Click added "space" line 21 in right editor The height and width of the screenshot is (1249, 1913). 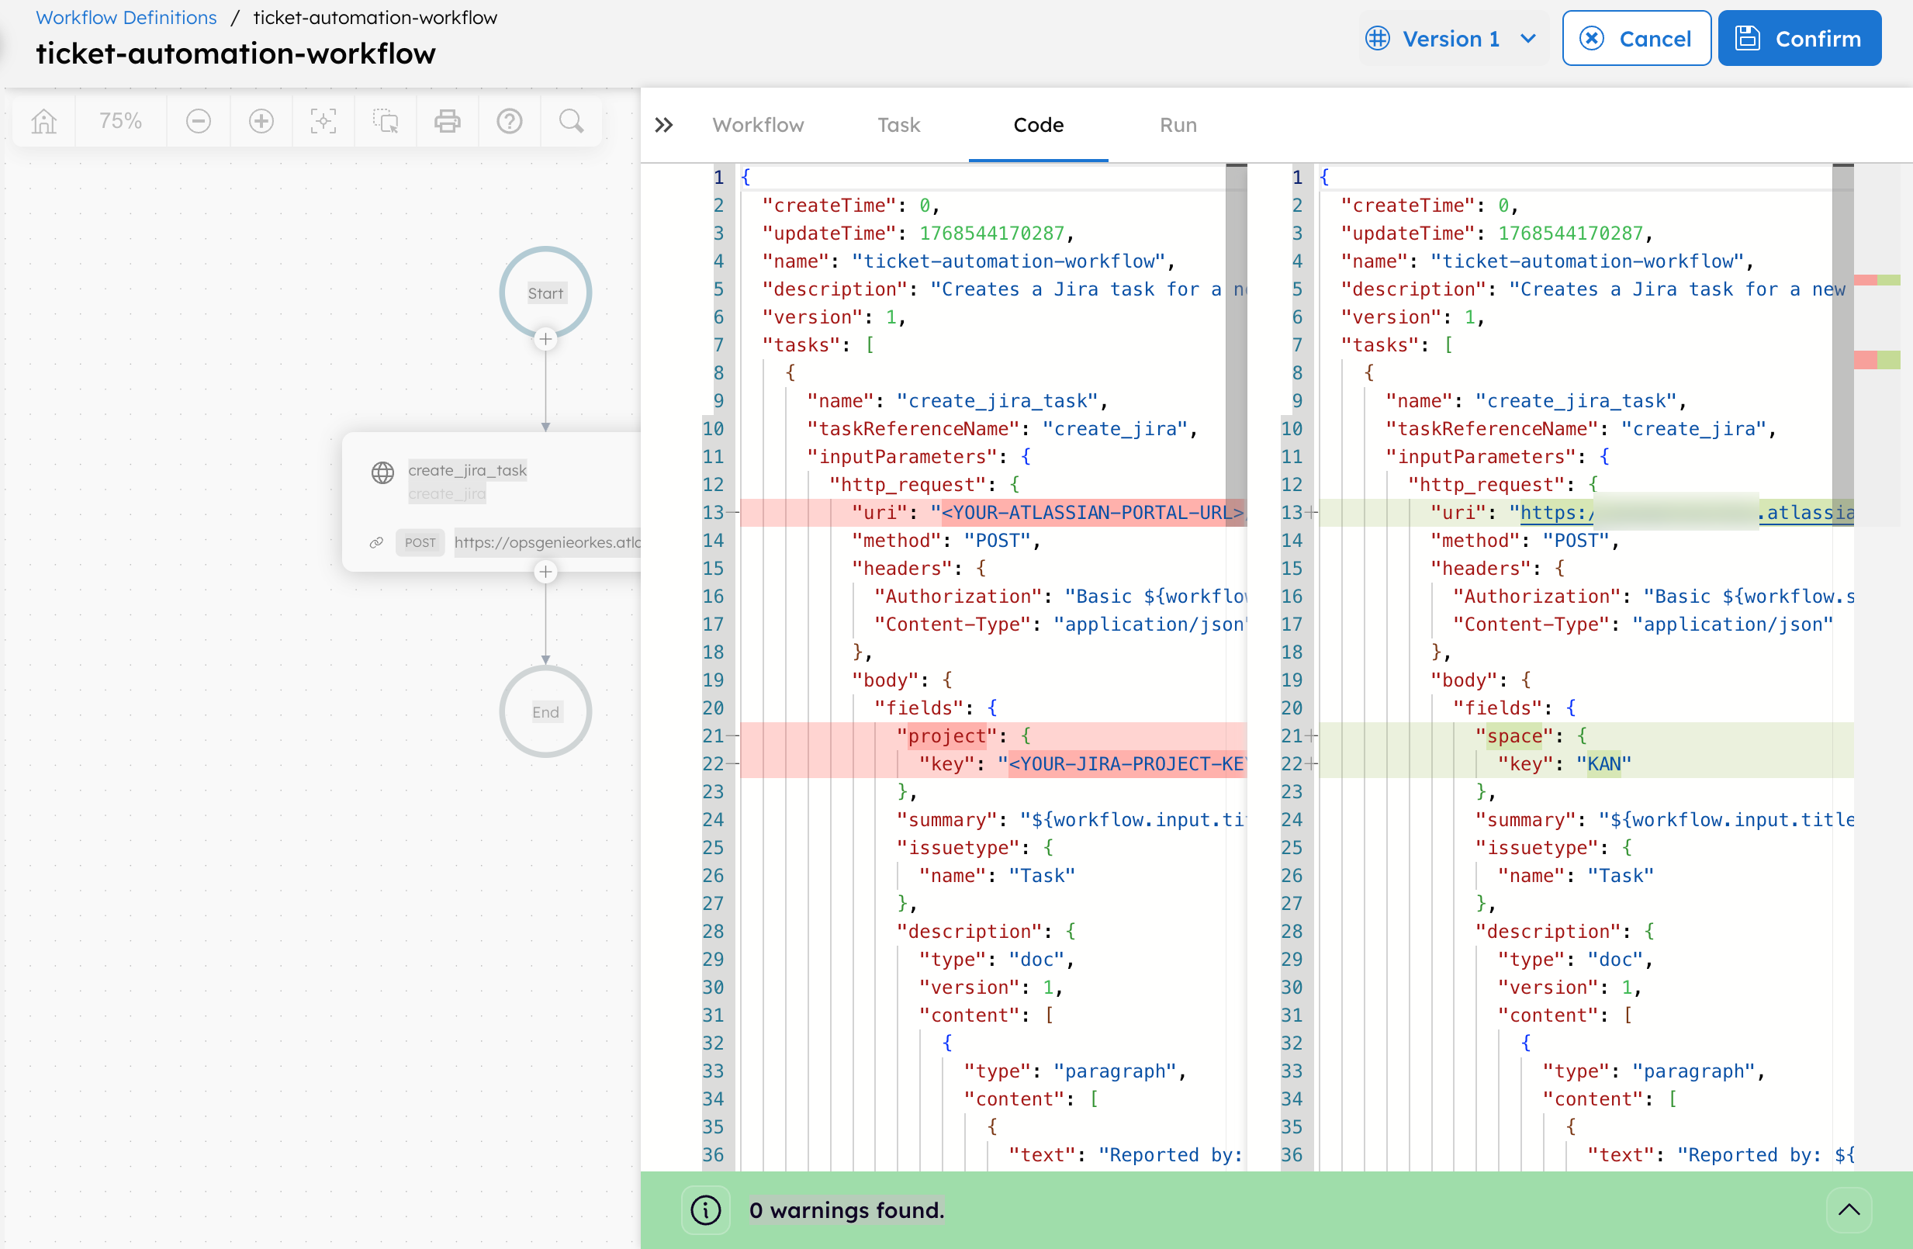tap(1586, 736)
